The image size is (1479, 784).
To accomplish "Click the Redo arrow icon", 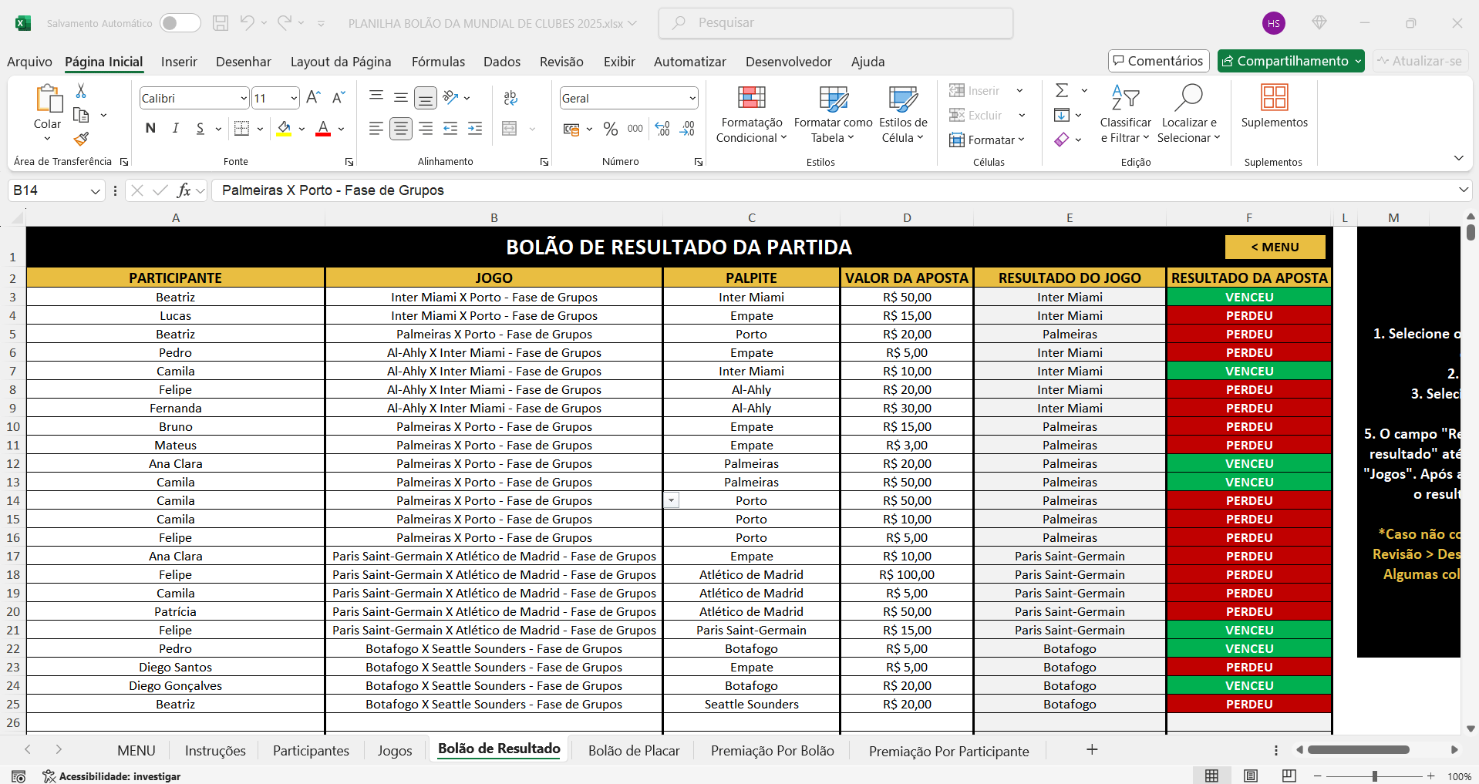I will 285,22.
